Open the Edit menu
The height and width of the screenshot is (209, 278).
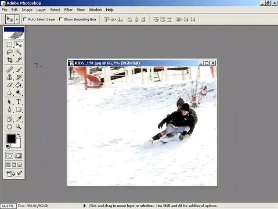click(x=15, y=10)
